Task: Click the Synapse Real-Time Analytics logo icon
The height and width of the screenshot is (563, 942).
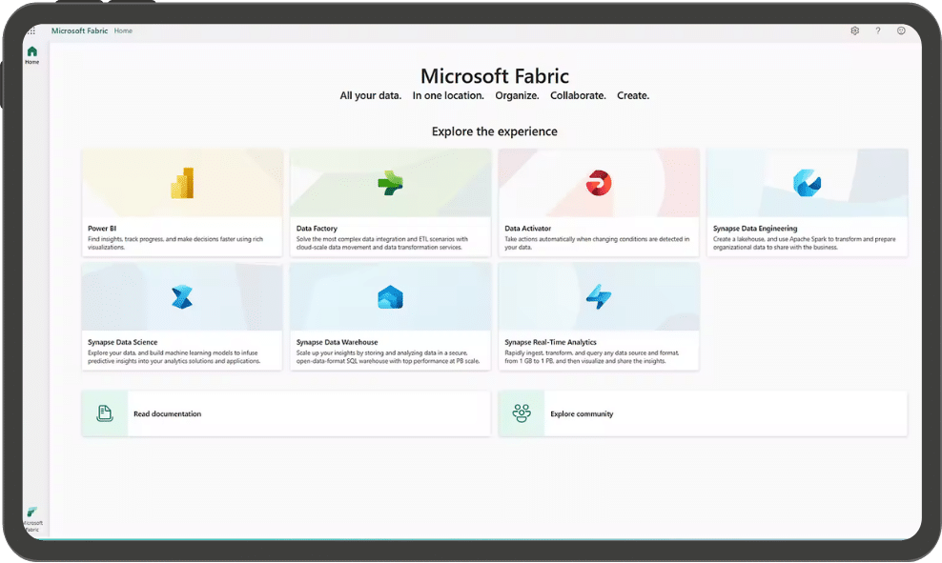Action: [599, 297]
